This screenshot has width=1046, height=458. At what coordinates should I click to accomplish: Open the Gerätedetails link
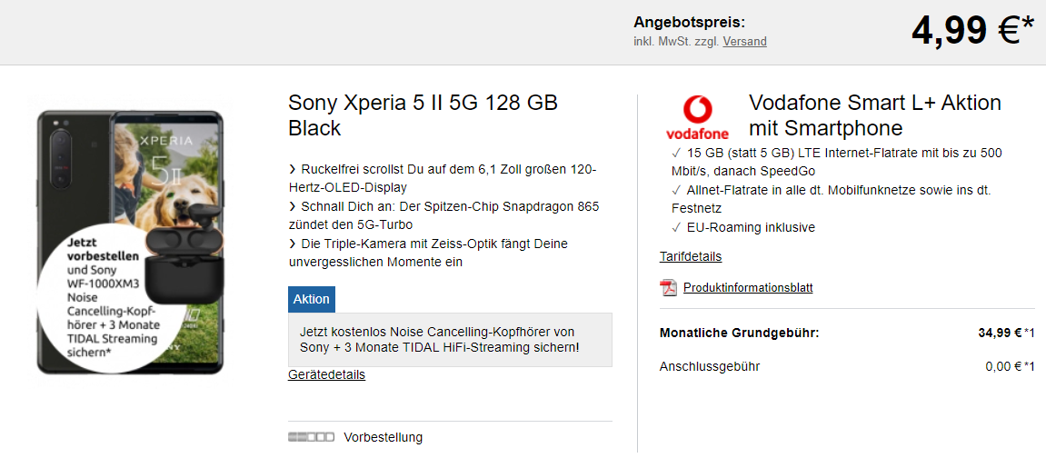pos(327,374)
